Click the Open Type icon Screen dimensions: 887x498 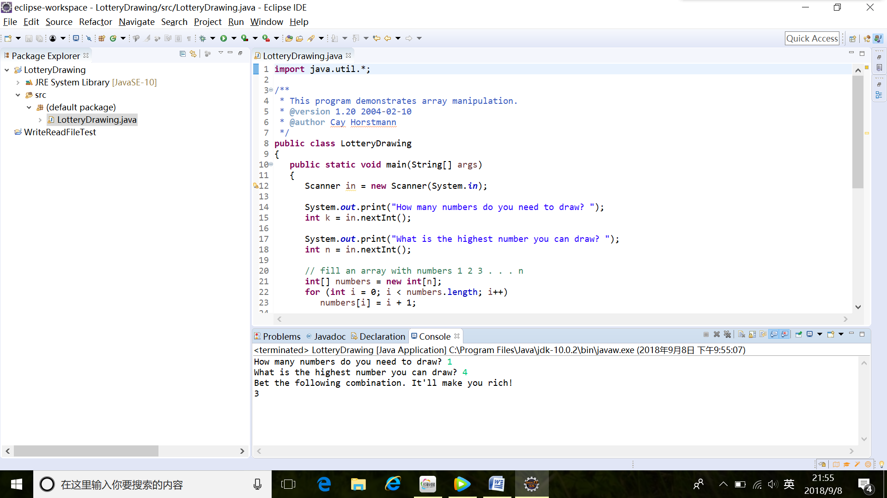pyautogui.click(x=289, y=38)
